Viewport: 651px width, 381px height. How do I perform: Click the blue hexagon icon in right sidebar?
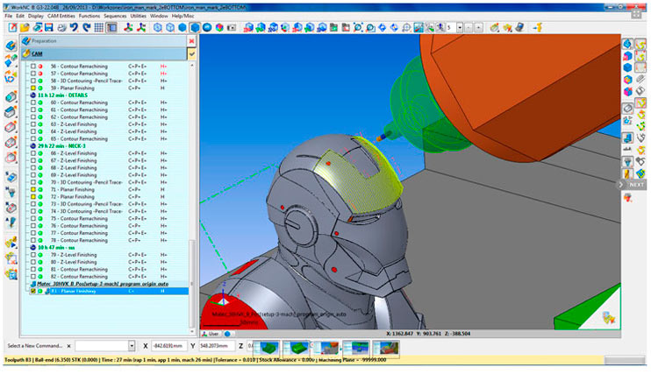[x=627, y=67]
